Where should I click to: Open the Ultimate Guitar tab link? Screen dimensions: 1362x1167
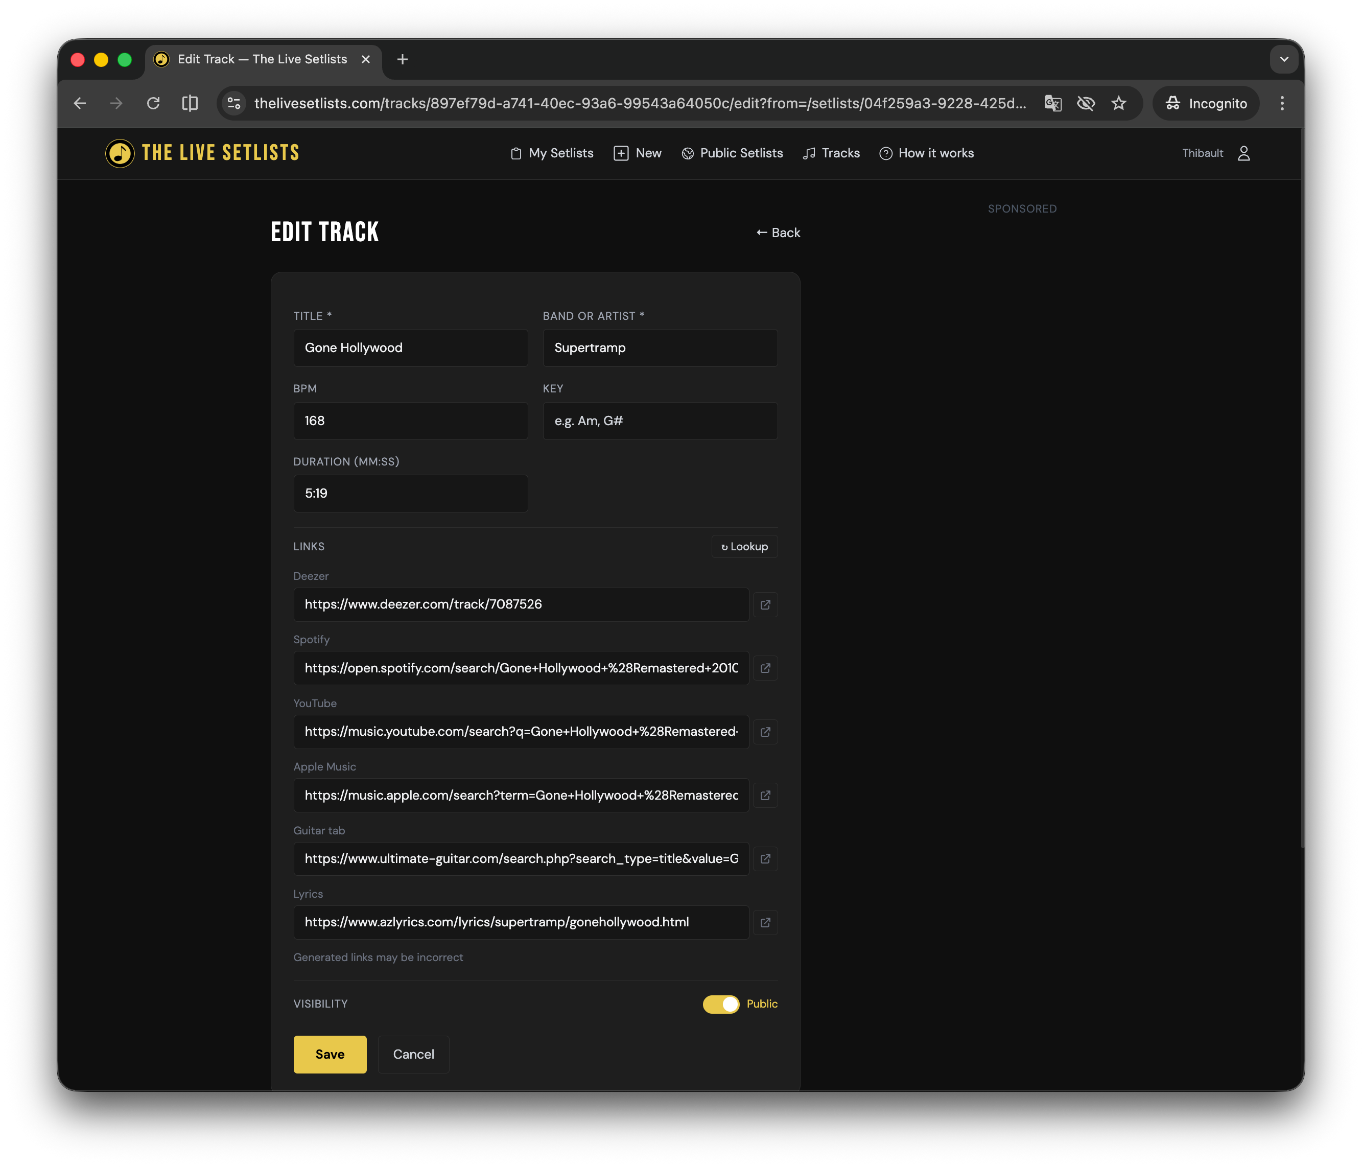[x=765, y=859]
